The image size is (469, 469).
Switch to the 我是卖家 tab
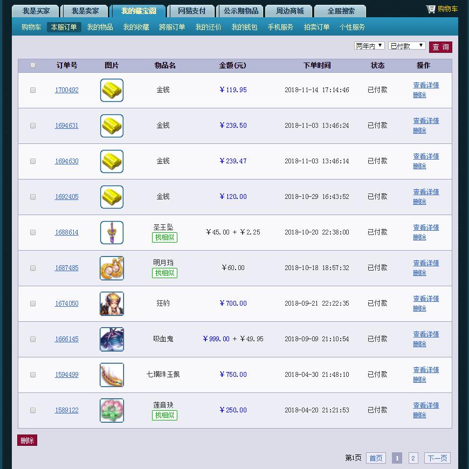(x=85, y=11)
